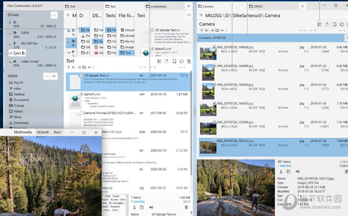The height and width of the screenshot is (216, 348).
Task: Create a new folder in the Text pane
Action: point(84,67)
